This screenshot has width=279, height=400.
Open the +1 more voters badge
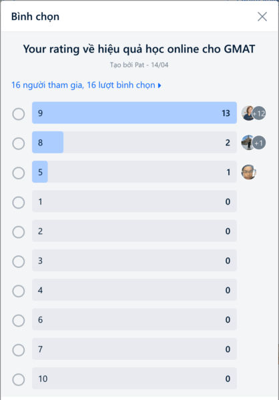tap(259, 143)
